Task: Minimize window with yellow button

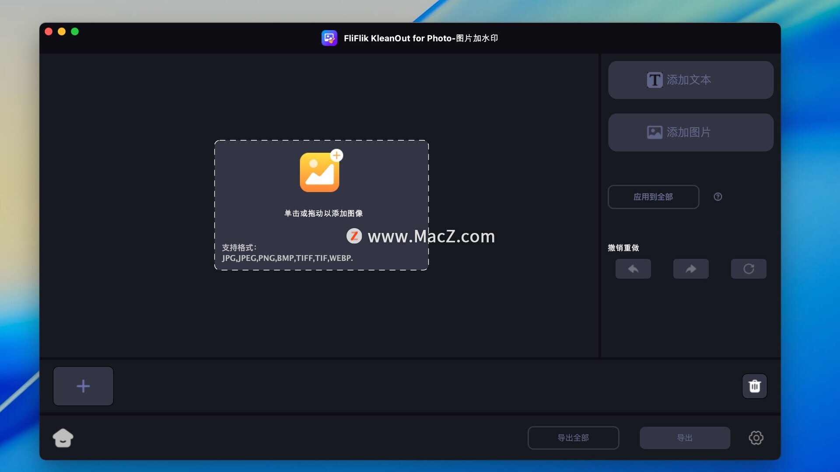Action: [x=62, y=31]
